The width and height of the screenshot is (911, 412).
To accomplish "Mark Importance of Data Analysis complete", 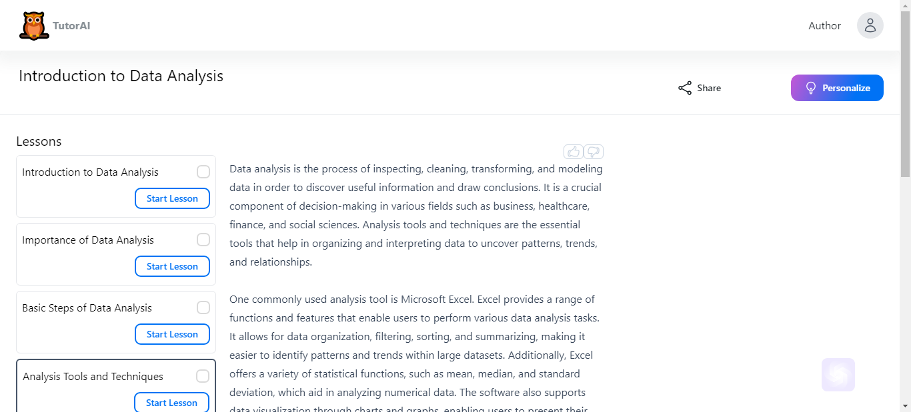I will click(x=203, y=240).
